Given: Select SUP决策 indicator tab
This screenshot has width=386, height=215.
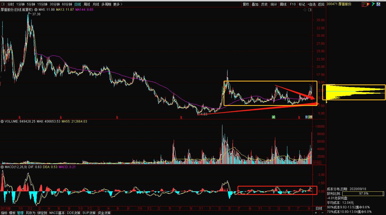Looking at the screenshot, I should [x=89, y=213].
